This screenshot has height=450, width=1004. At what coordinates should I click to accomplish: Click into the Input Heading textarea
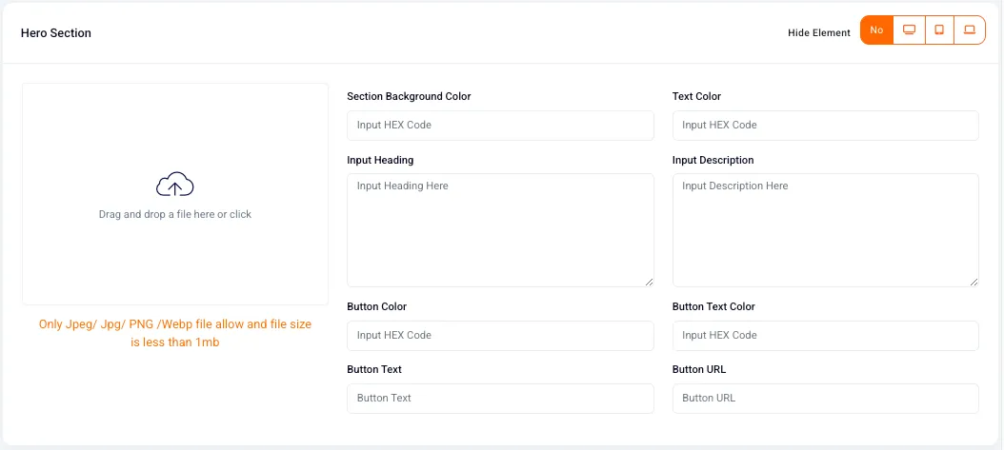tap(500, 230)
